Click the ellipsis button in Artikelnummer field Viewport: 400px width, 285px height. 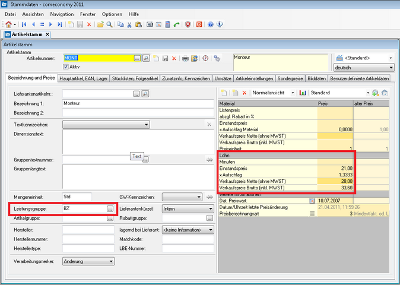(137, 58)
